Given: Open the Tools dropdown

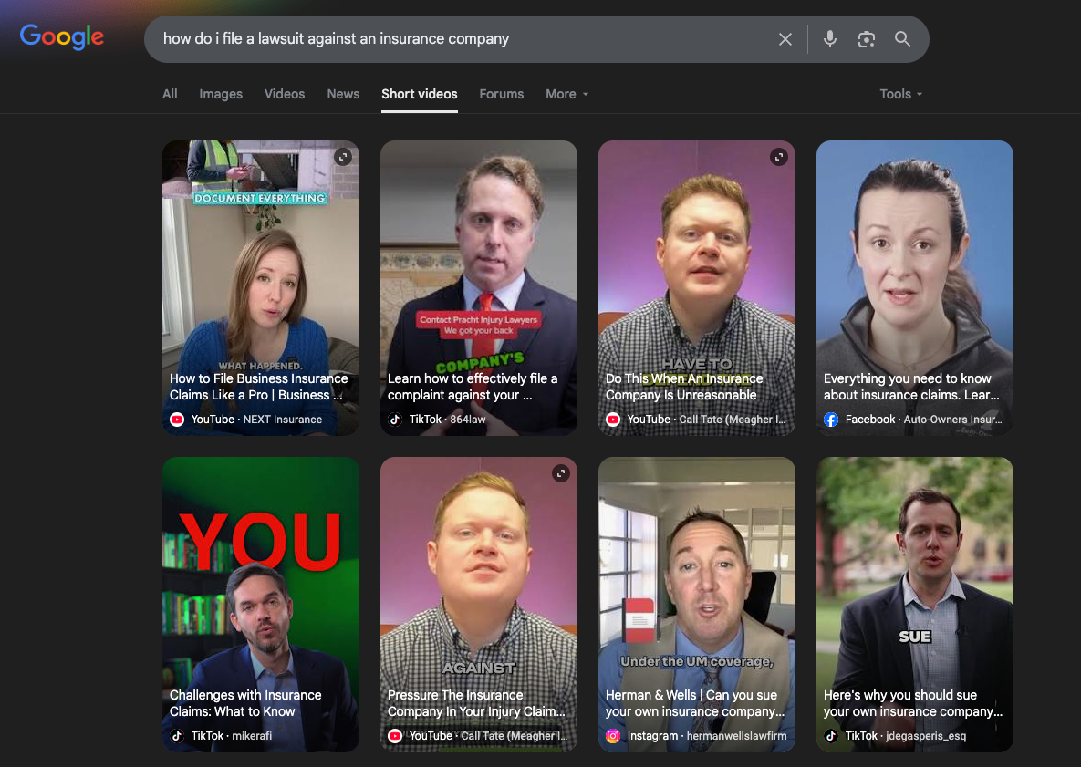Looking at the screenshot, I should (900, 94).
